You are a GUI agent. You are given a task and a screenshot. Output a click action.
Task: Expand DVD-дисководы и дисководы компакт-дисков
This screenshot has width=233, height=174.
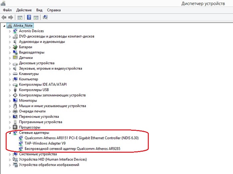click(x=10, y=37)
